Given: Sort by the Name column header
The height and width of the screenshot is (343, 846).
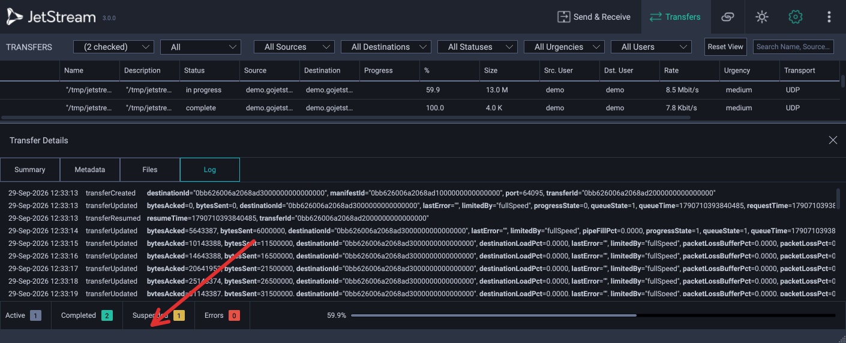Looking at the screenshot, I should coord(90,70).
